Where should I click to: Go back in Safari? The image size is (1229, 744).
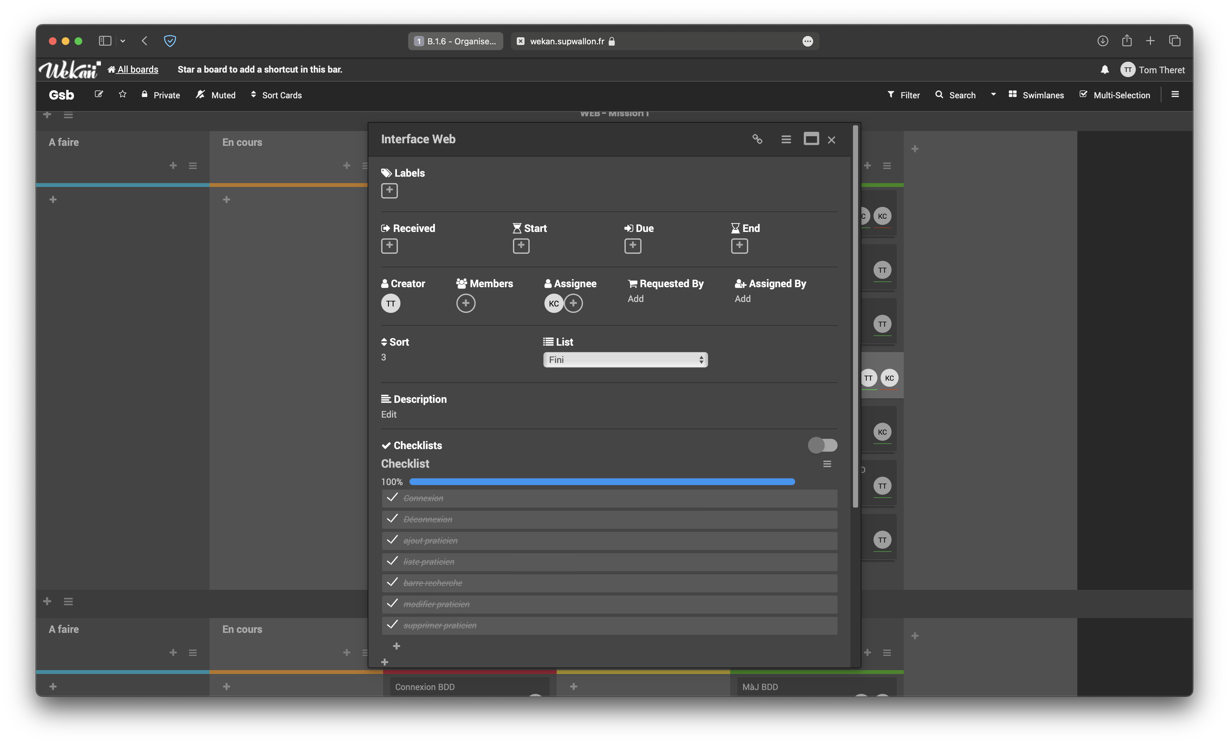(145, 41)
